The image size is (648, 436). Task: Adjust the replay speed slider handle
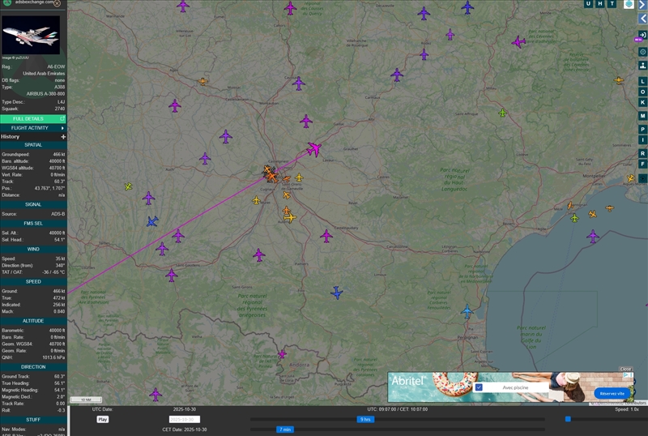point(569,419)
